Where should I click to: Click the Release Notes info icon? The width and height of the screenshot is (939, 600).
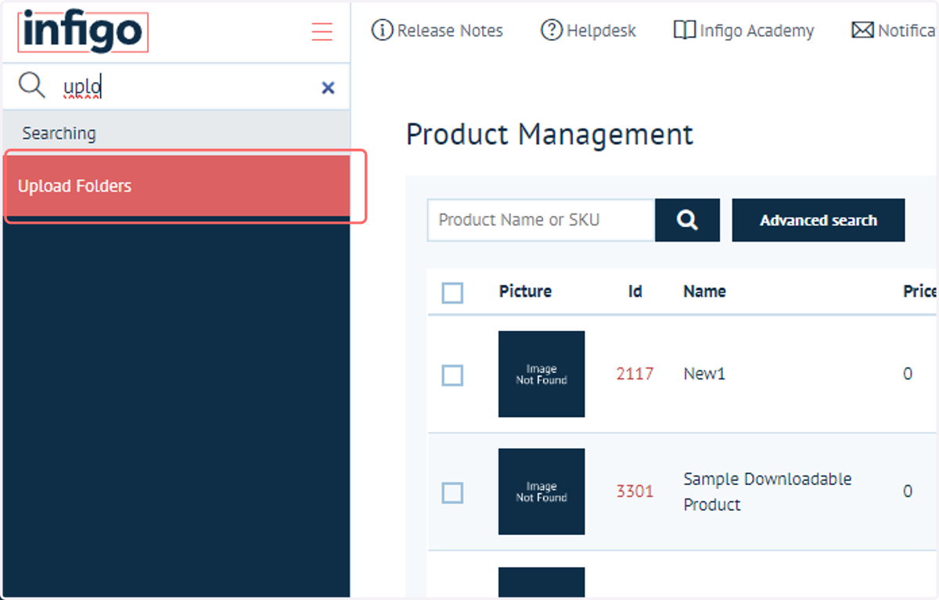point(382,31)
